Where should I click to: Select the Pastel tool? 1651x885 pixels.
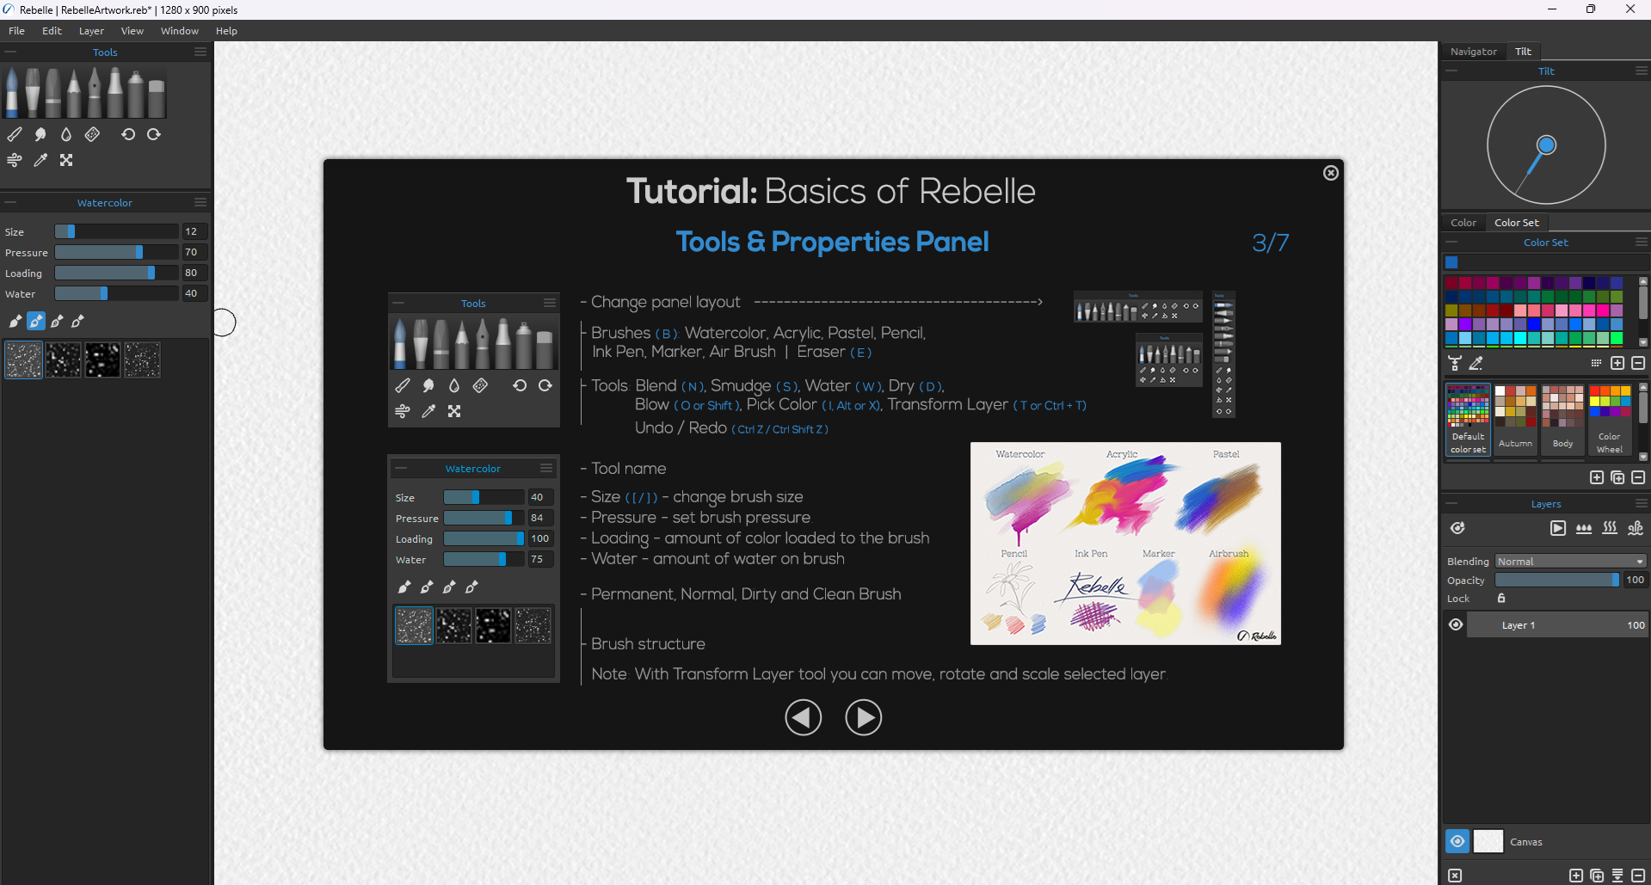(53, 93)
